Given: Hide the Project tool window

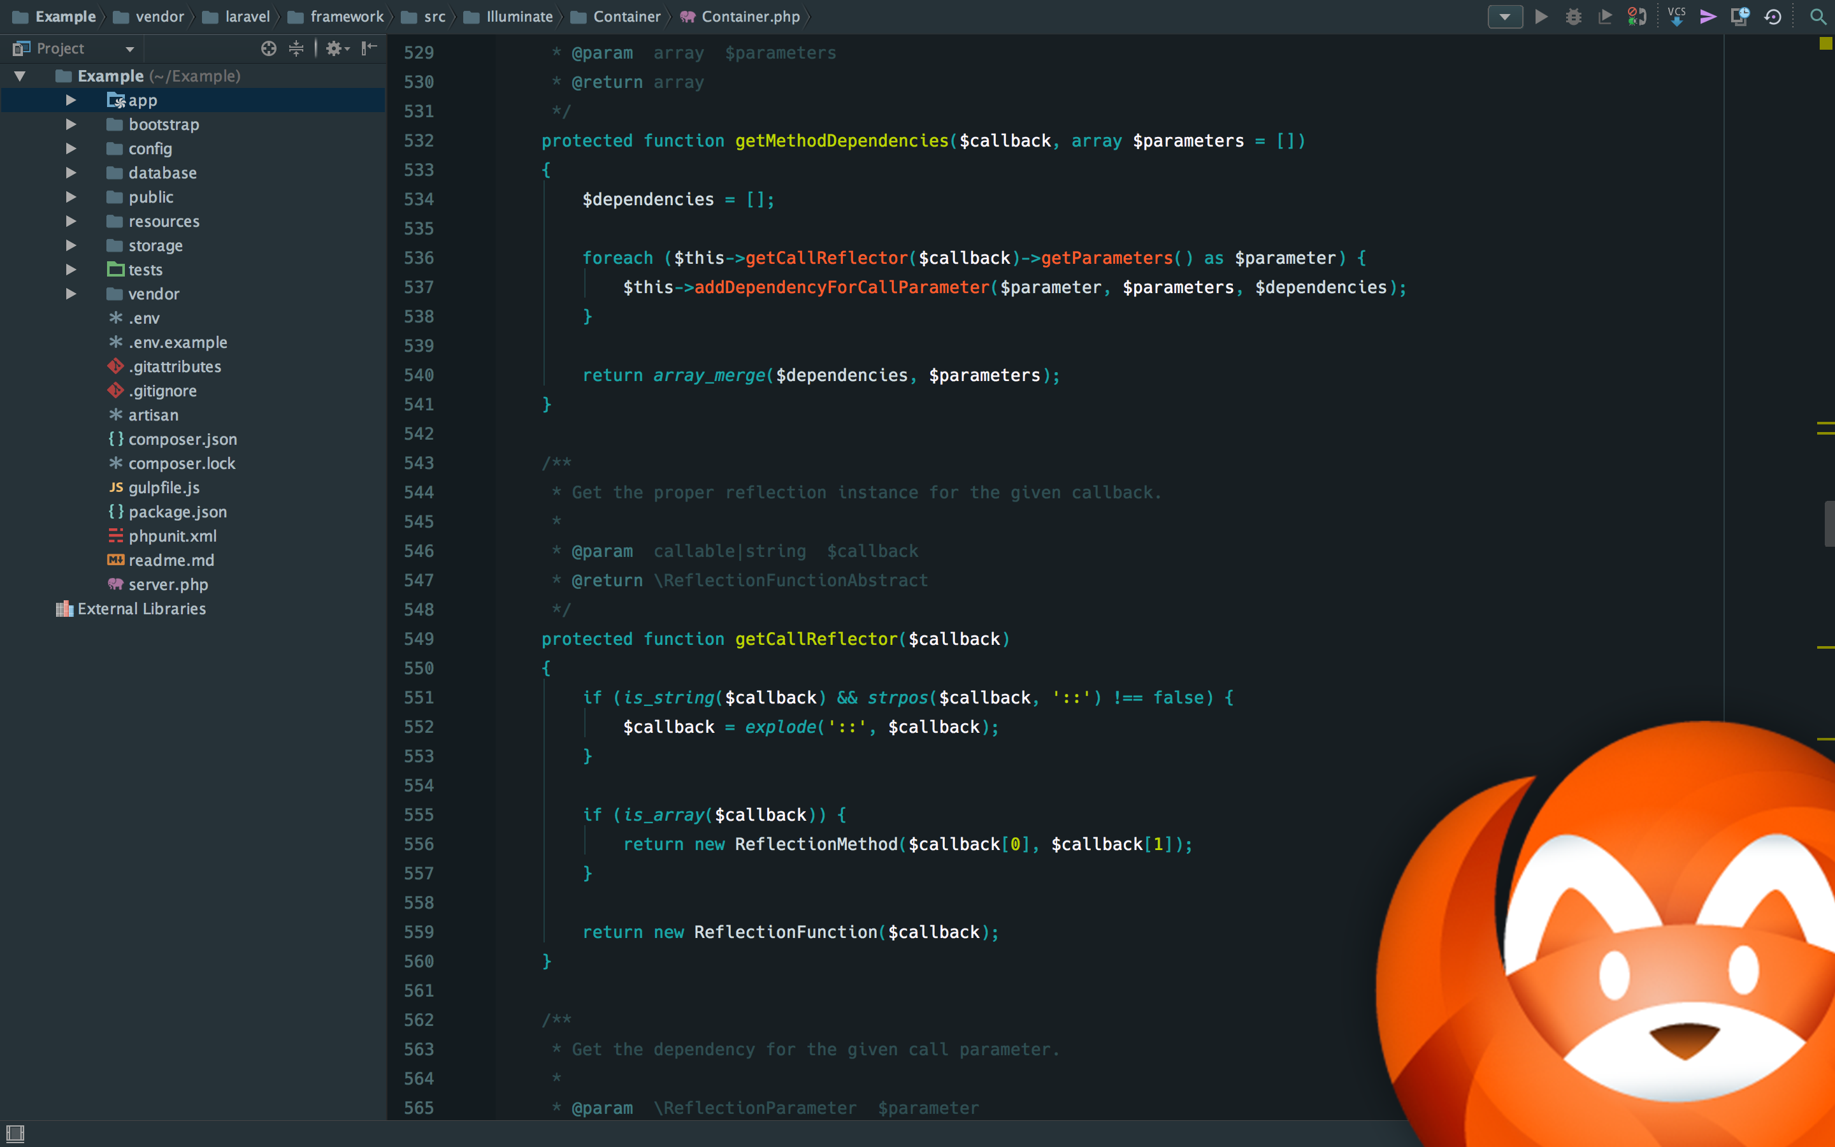Looking at the screenshot, I should (370, 48).
